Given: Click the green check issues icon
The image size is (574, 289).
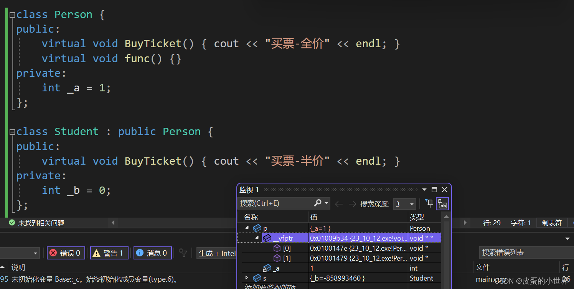Looking at the screenshot, I should pos(12,223).
